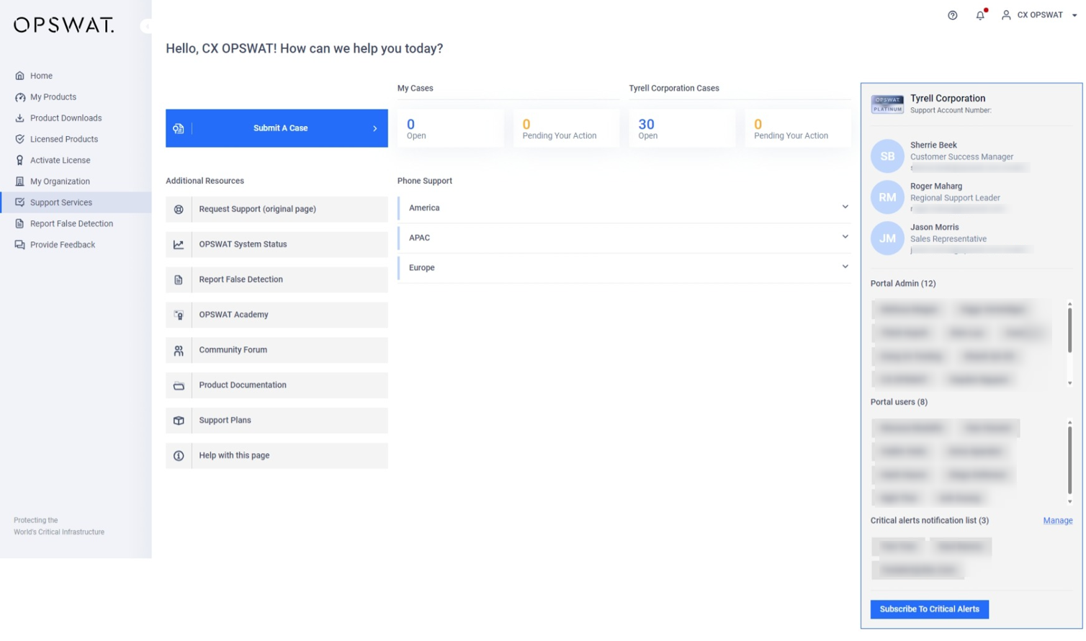Viewport: 1086px width, 641px height.
Task: Open the notifications bell icon
Action: 980,15
